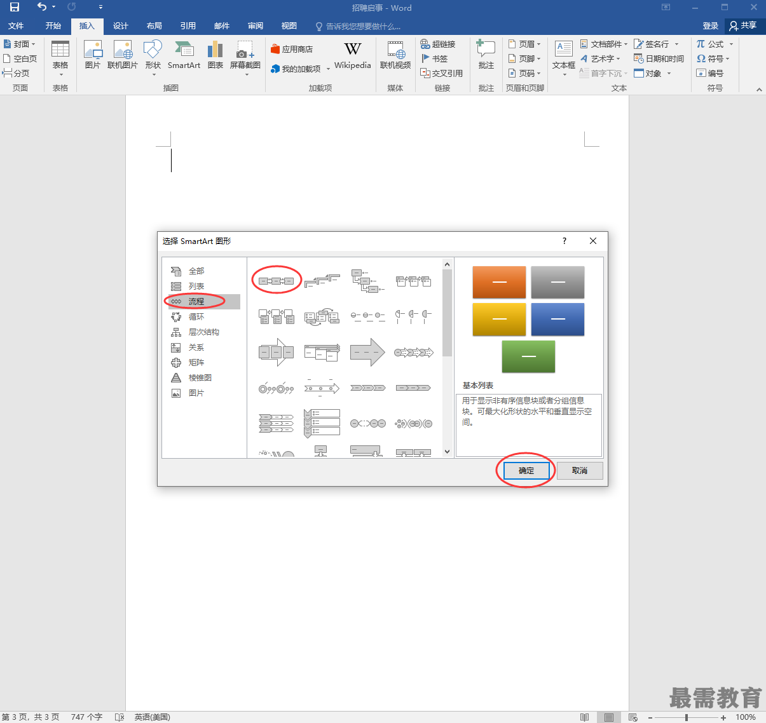
Task: Click the Undo arrow in the quick access toolbar
Action: point(42,7)
